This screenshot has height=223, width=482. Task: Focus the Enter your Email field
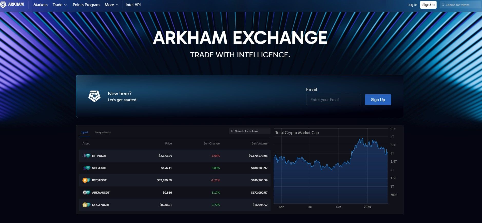click(x=333, y=100)
